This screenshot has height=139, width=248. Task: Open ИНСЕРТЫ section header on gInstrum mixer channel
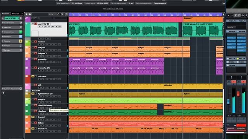tap(231, 31)
